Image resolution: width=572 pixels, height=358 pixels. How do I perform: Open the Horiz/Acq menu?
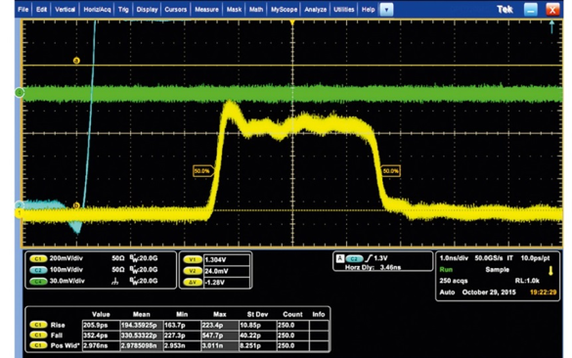97,10
